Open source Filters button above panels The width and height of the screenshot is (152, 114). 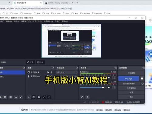pos(40,62)
